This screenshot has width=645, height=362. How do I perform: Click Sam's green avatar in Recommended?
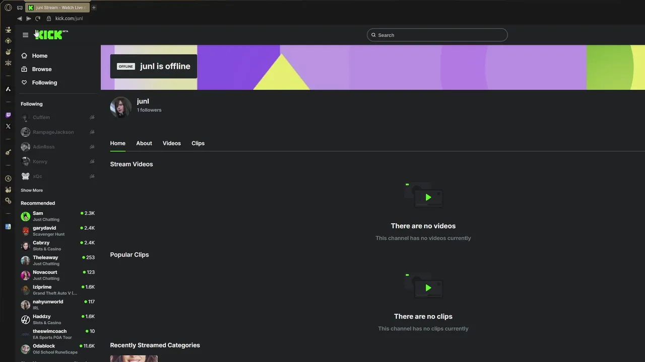(26, 216)
